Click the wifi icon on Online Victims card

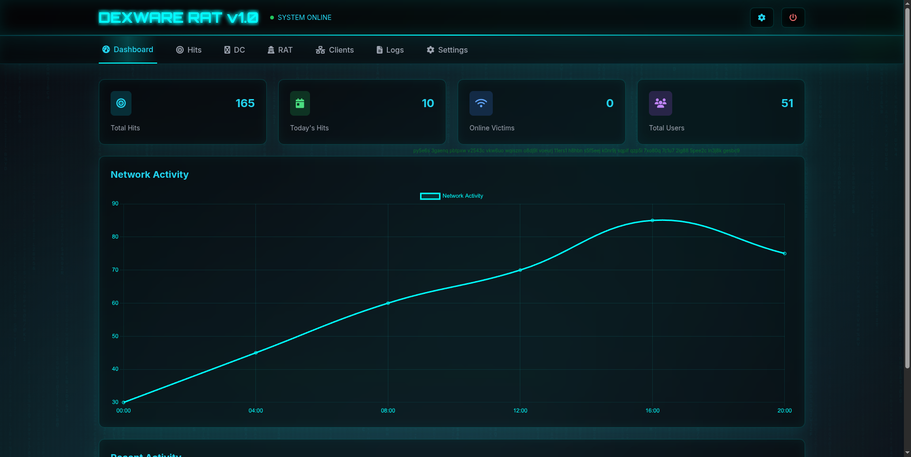[481, 103]
